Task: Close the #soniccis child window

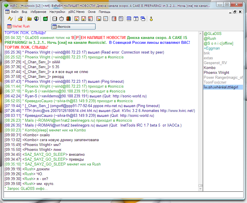Action: [x=240, y=12]
